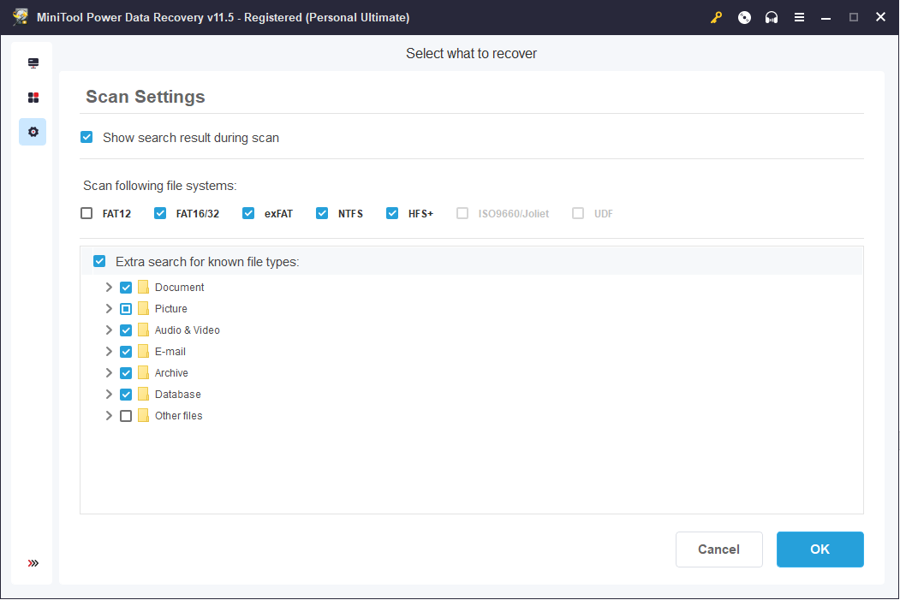Select the Picture label

tap(171, 309)
